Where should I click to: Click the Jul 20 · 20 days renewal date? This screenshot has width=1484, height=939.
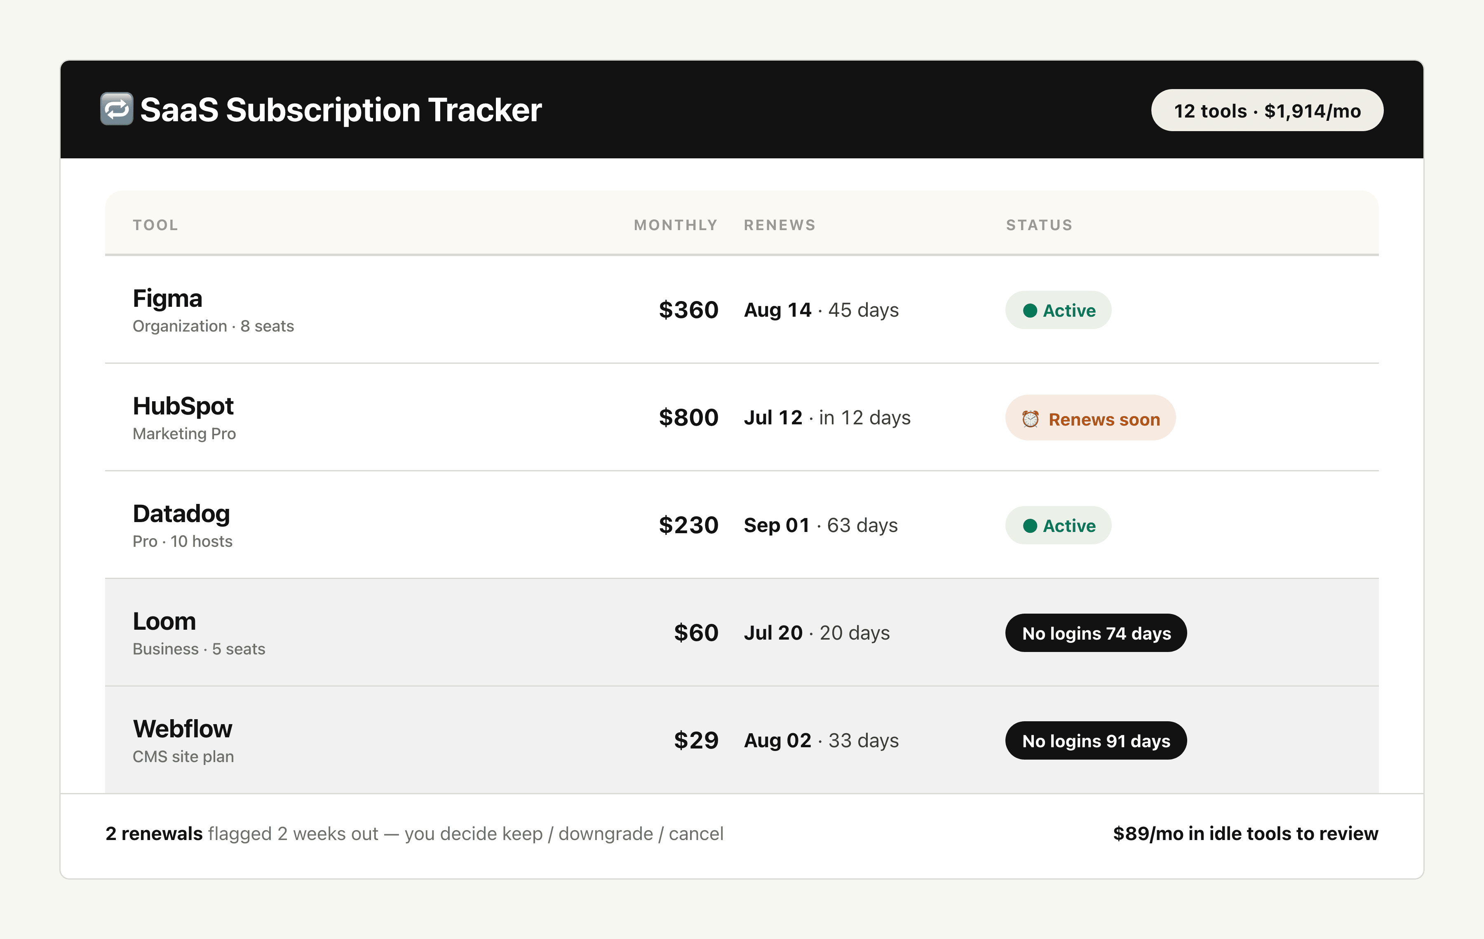tap(817, 633)
